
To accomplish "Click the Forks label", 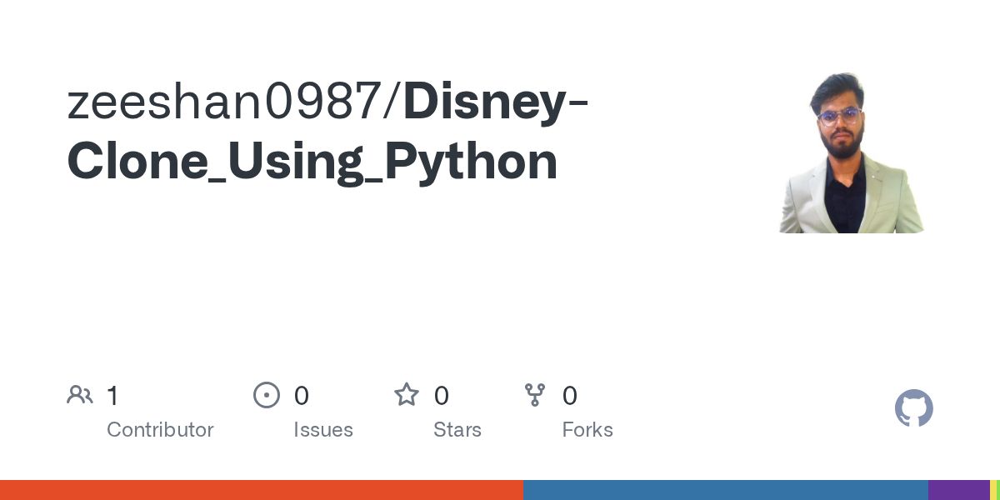I will point(587,430).
